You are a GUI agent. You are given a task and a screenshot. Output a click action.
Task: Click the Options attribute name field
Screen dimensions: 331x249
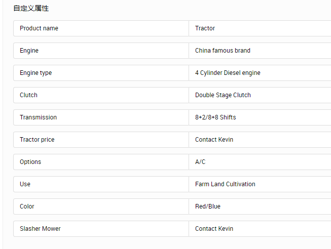click(101, 162)
